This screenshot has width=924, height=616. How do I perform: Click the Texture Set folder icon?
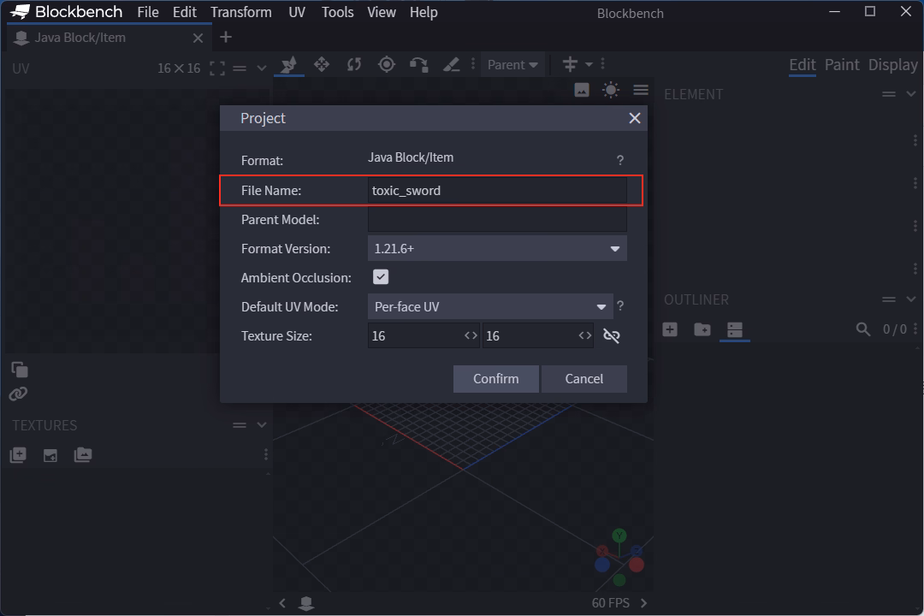(x=83, y=455)
